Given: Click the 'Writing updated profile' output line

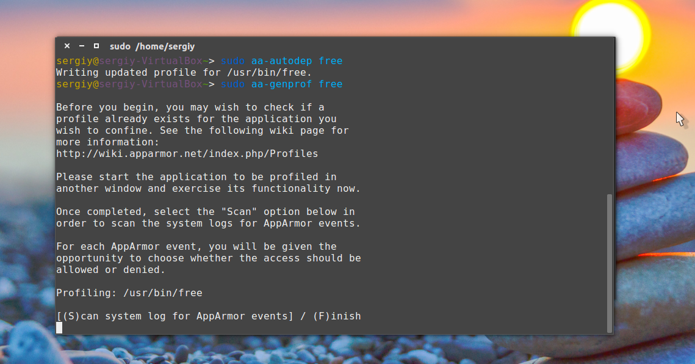Looking at the screenshot, I should 184,73.
